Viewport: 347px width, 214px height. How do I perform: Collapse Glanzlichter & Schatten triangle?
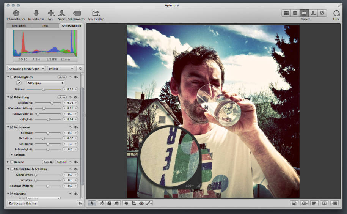(8, 169)
